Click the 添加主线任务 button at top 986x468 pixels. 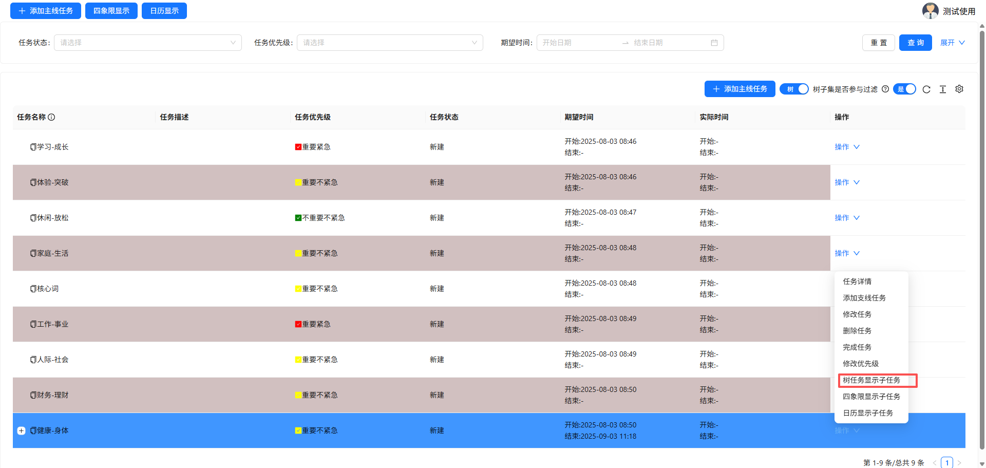click(x=45, y=10)
